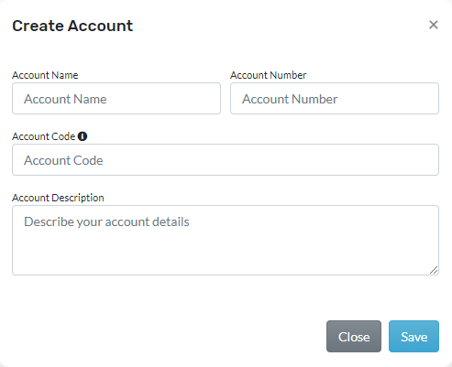Save the new account with the blue button

(413, 337)
